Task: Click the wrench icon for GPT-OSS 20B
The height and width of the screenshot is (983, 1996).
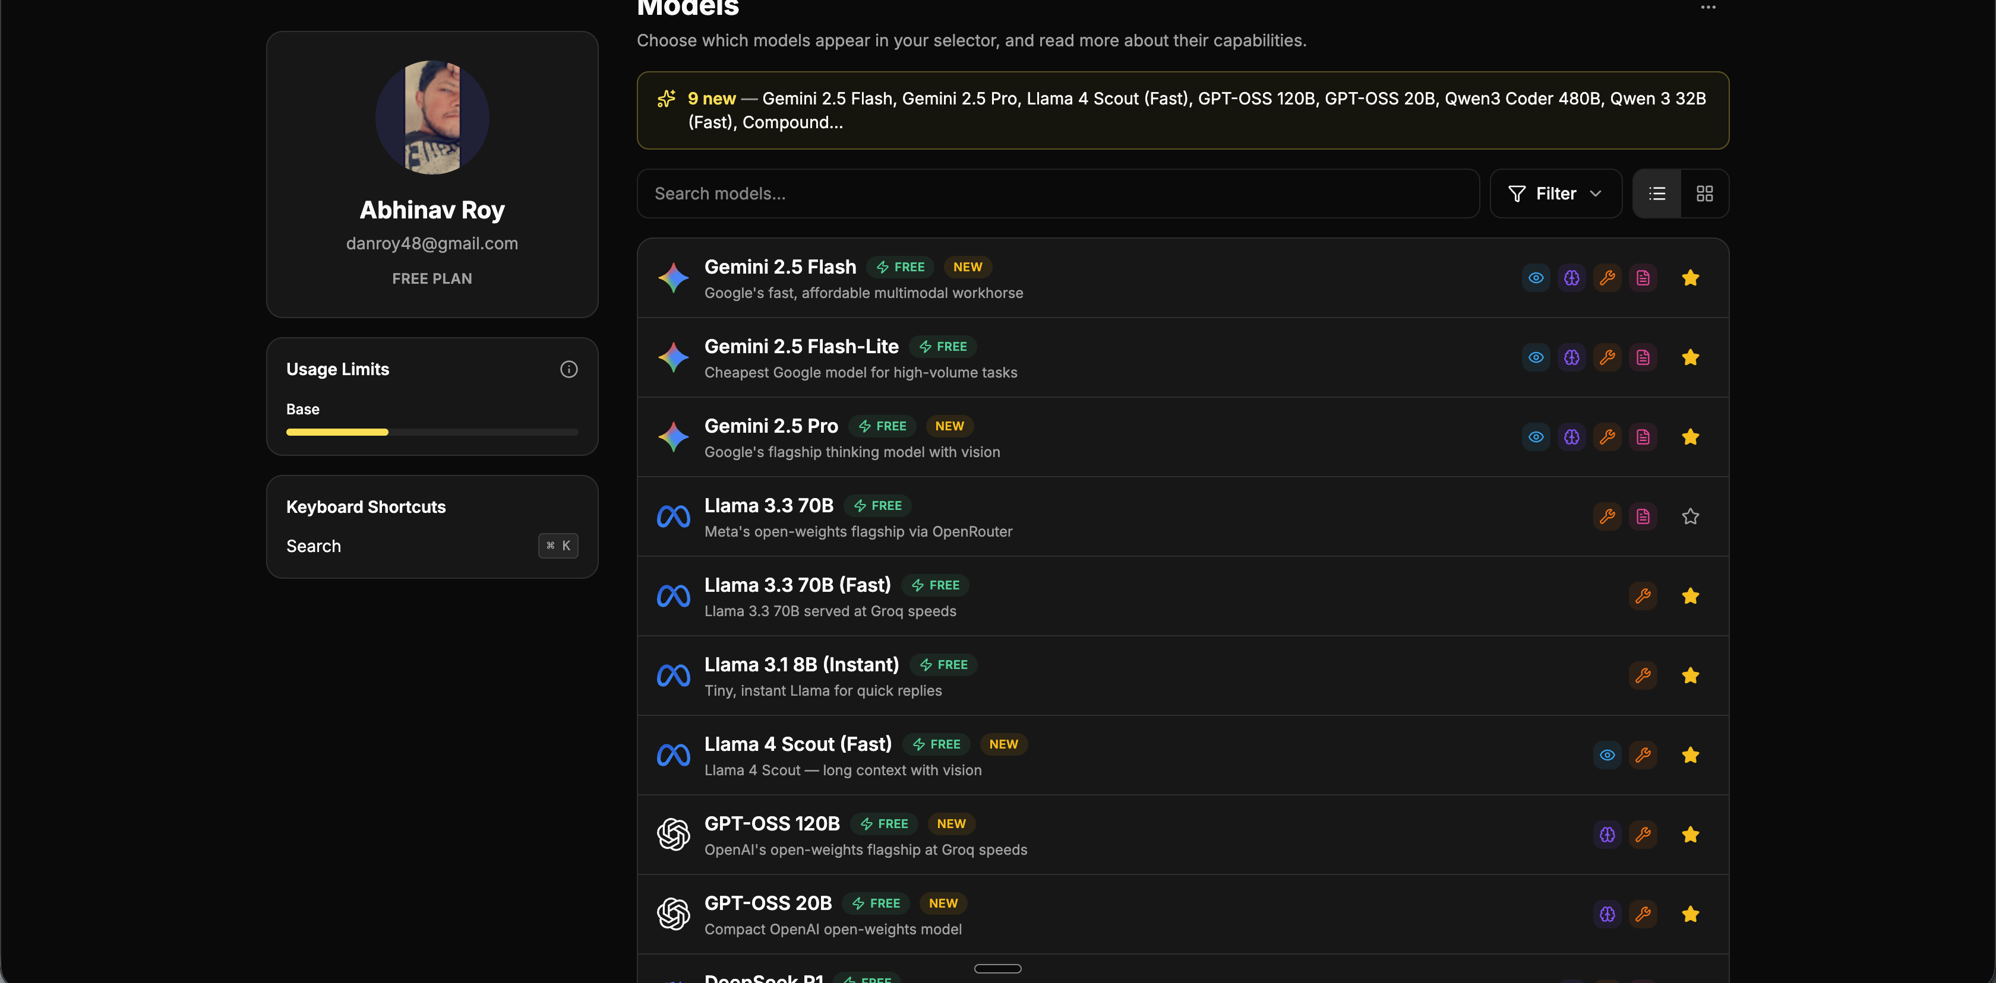Action: tap(1643, 914)
